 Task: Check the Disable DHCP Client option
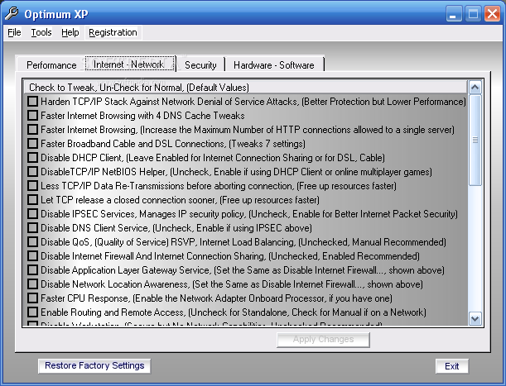(32, 158)
